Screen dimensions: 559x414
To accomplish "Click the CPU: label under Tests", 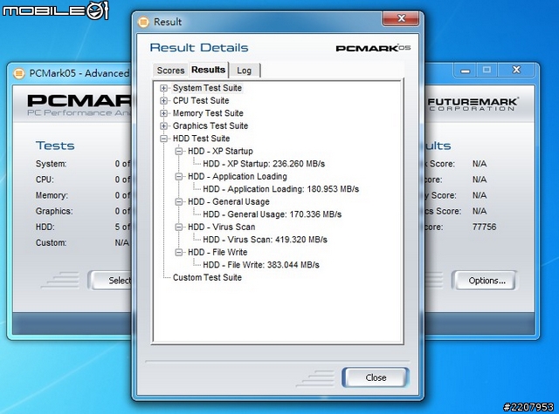I will pos(45,180).
